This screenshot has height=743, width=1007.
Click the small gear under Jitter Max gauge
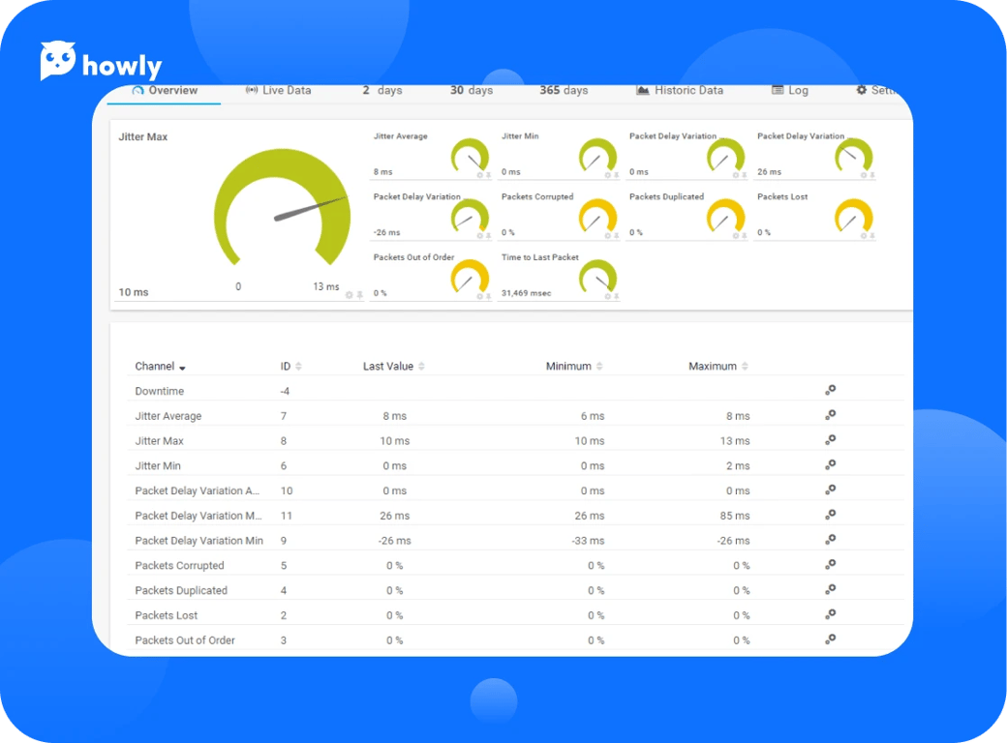(x=350, y=294)
